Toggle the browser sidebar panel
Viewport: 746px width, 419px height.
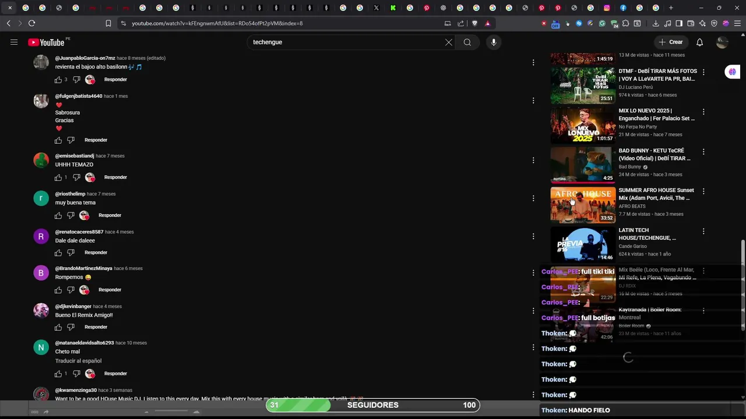pyautogui.click(x=679, y=23)
